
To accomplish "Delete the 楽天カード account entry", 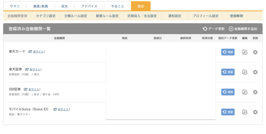I will point(255,52).
